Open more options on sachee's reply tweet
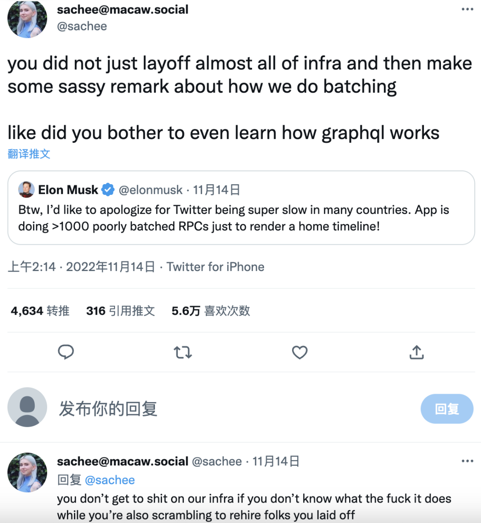The image size is (481, 523). point(468,461)
